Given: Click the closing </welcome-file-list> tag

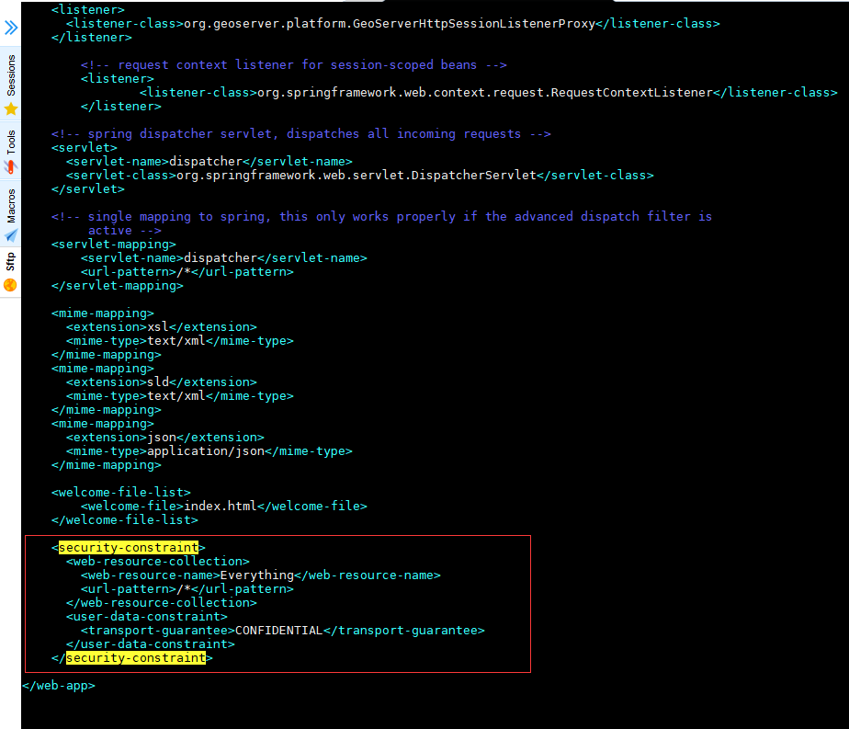Looking at the screenshot, I should coord(125,520).
